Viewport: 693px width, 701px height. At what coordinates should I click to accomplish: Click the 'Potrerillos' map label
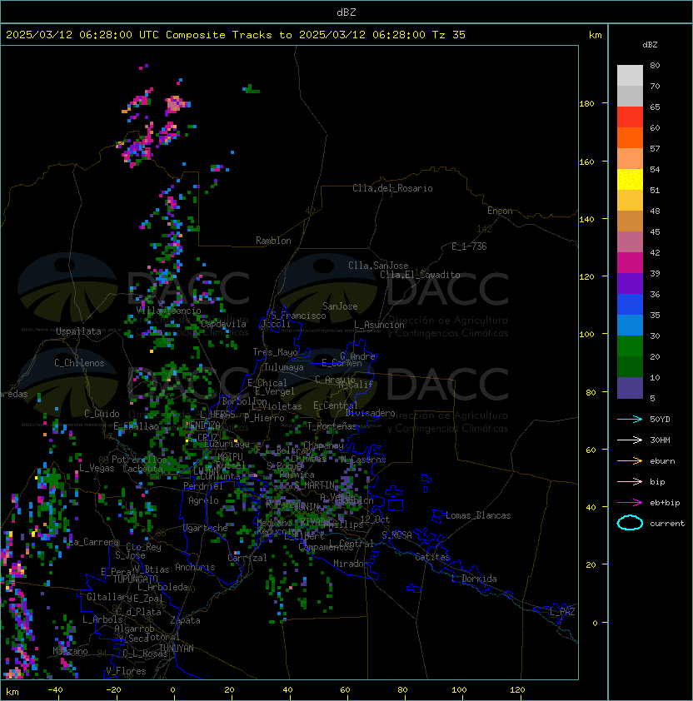coord(139,460)
